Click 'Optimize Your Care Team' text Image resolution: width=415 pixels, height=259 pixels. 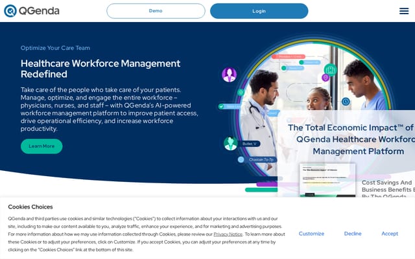[x=55, y=48]
